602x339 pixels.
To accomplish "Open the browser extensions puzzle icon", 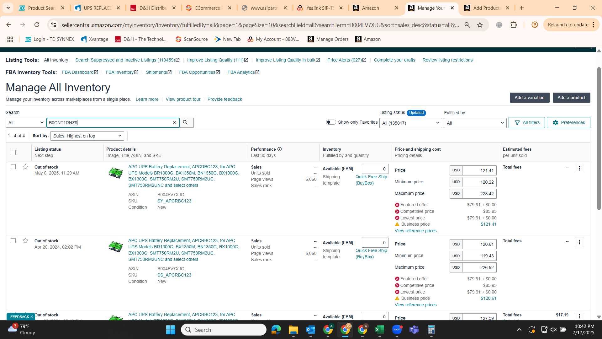I will coord(514,25).
